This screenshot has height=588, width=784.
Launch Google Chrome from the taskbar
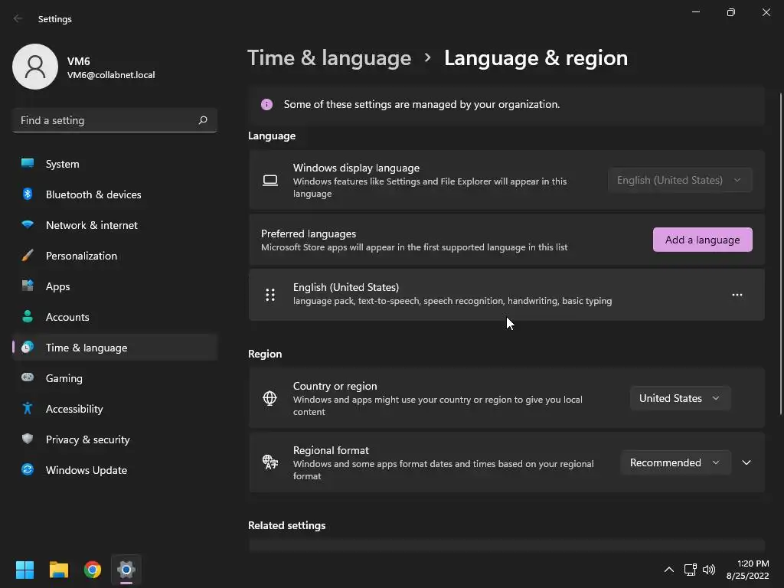pos(93,570)
